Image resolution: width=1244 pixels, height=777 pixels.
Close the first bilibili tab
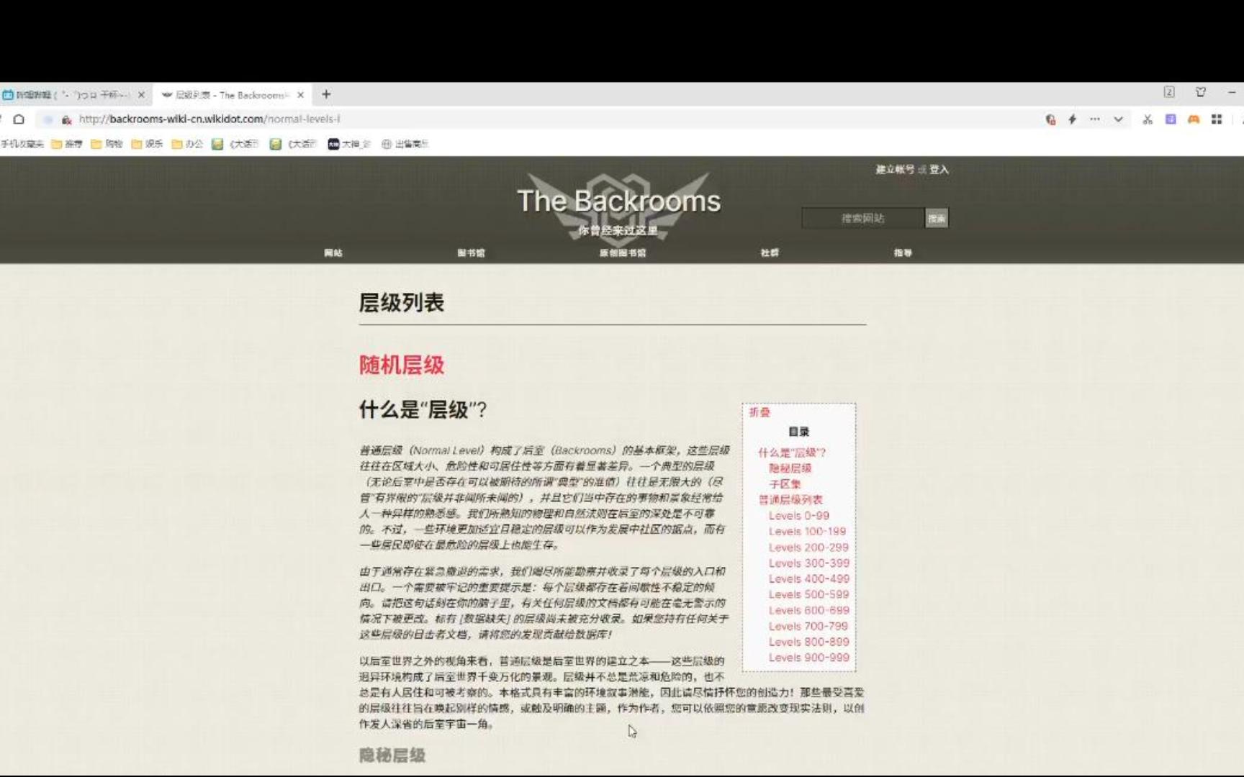[x=141, y=95]
